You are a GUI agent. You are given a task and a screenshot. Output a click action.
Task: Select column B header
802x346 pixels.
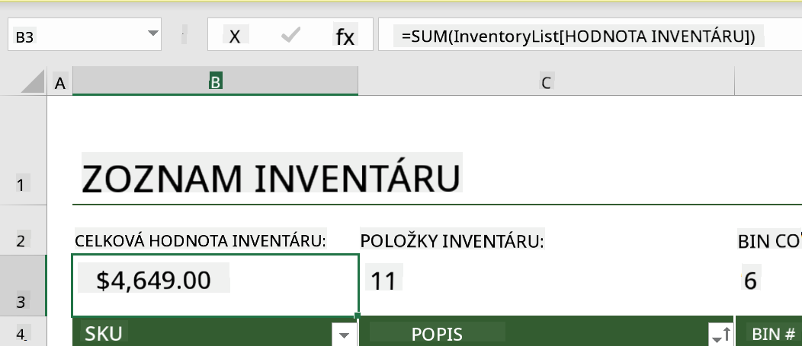[x=215, y=81]
